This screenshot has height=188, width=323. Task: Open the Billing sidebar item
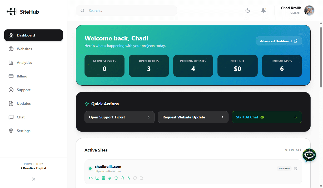(x=22, y=76)
